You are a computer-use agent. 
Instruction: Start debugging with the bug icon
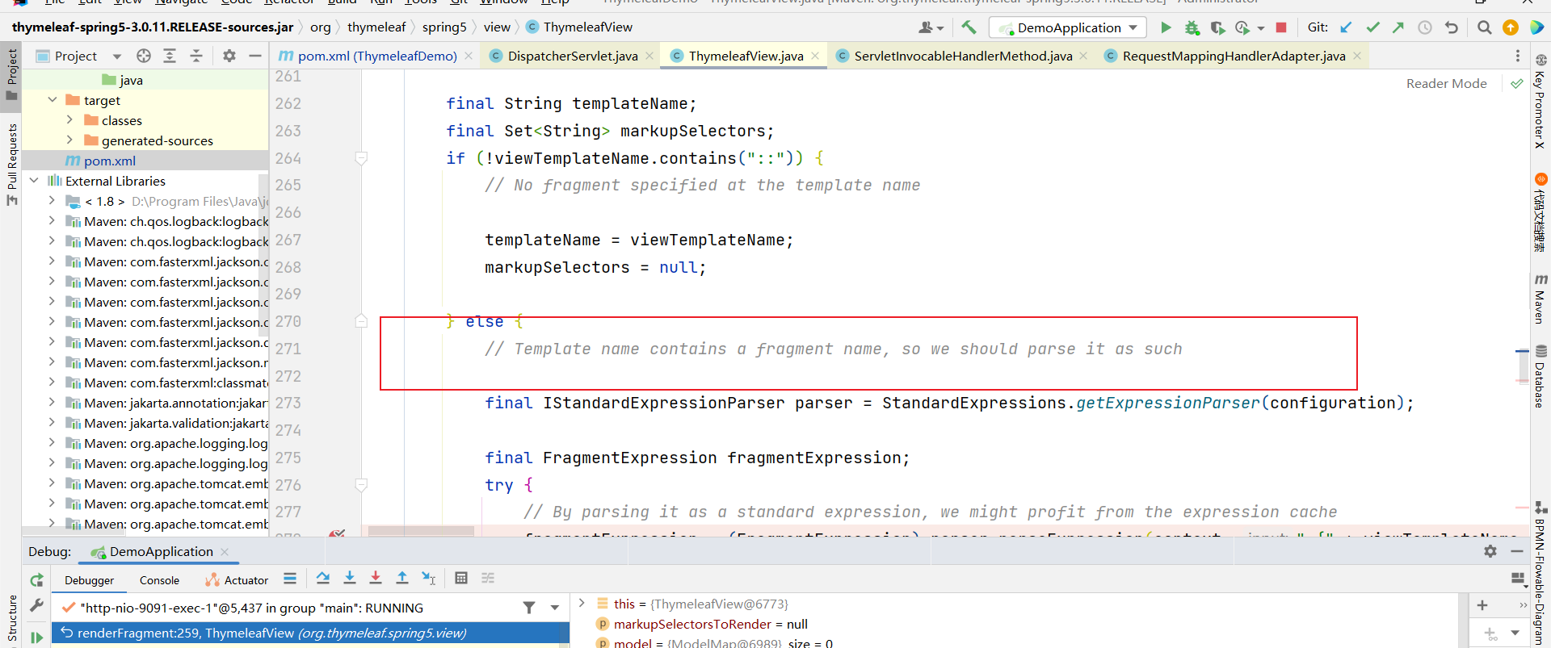[x=1192, y=27]
